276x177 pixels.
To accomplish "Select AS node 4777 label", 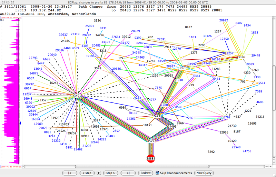I will pyautogui.click(x=152, y=99).
